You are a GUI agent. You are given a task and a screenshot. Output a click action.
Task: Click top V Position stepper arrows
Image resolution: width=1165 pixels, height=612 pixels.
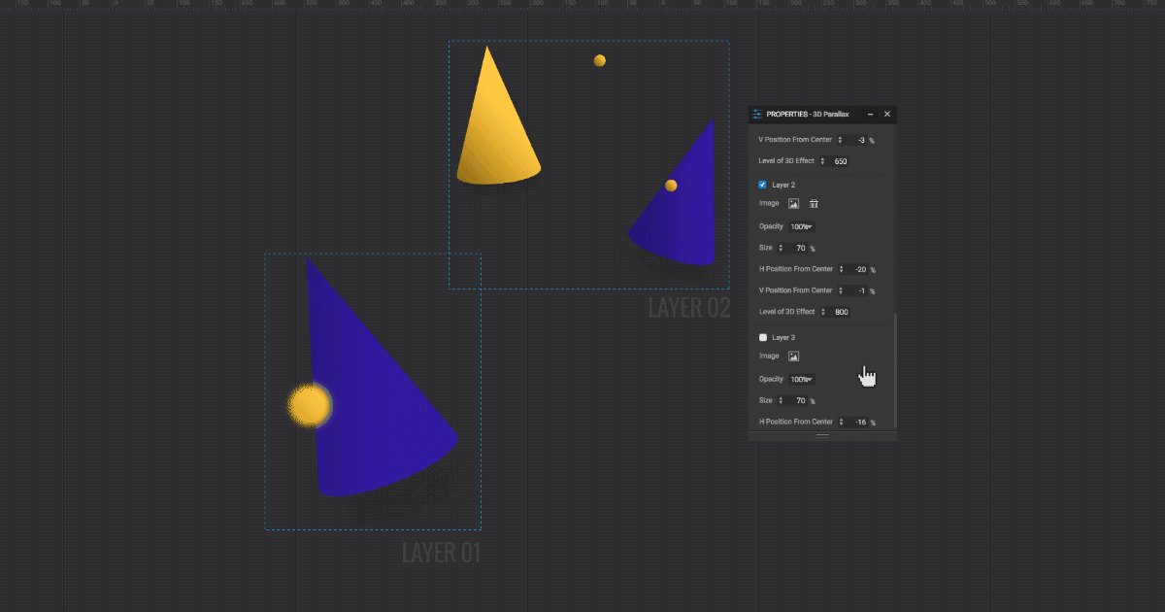click(x=841, y=140)
